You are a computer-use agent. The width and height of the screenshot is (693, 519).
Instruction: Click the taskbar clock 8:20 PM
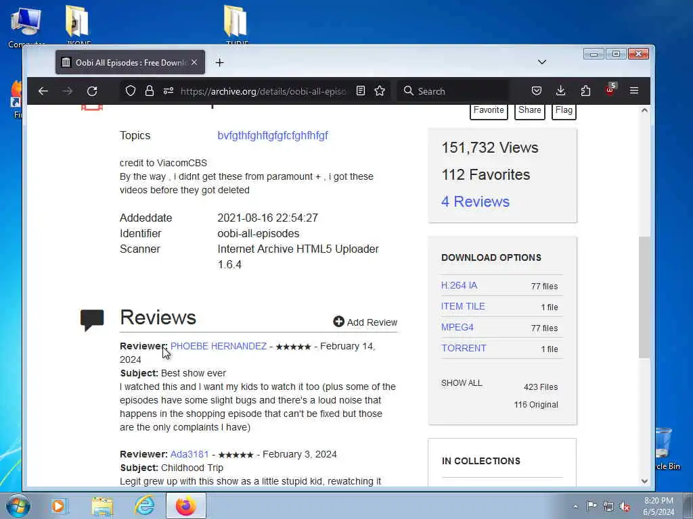[x=658, y=506]
